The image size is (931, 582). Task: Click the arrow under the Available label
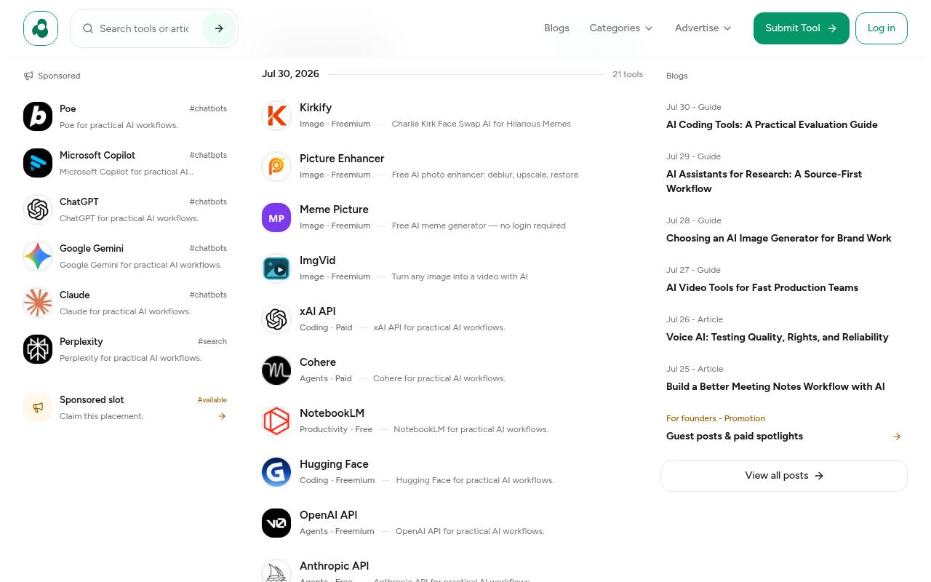222,416
